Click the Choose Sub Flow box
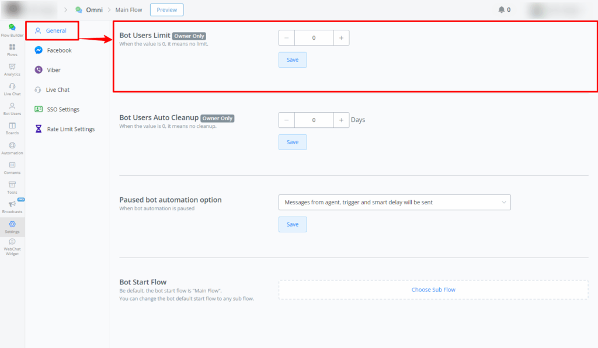This screenshot has width=598, height=348. click(433, 290)
